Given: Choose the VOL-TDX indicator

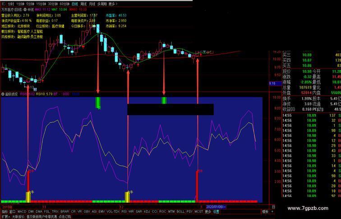Looking at the screenshot, I should click(113, 212).
